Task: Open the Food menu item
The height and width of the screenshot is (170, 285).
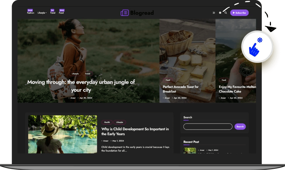Action: pos(61,13)
